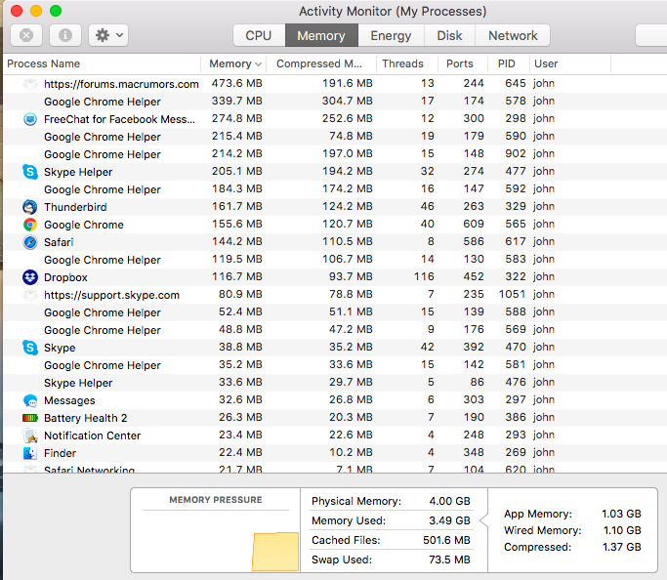
Task: Switch to the CPU tab
Action: (x=259, y=35)
